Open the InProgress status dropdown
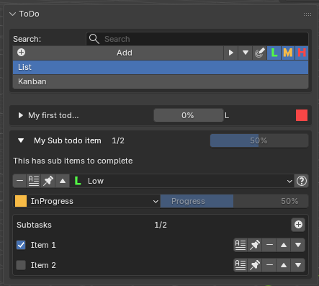The width and height of the screenshot is (319, 286). [86, 201]
